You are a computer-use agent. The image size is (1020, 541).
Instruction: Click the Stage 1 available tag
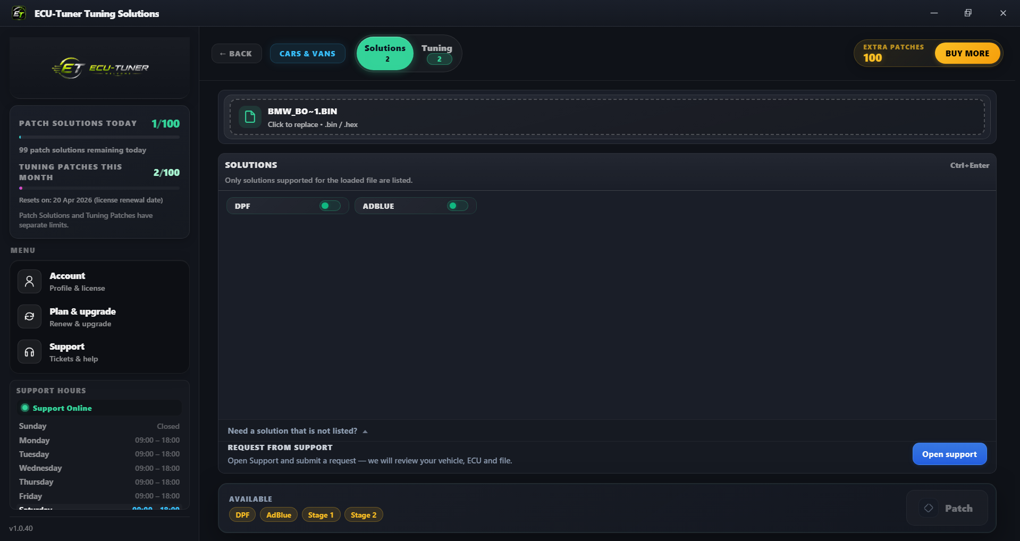(x=321, y=515)
